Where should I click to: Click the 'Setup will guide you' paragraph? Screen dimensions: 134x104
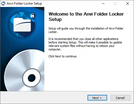[x=86, y=30]
